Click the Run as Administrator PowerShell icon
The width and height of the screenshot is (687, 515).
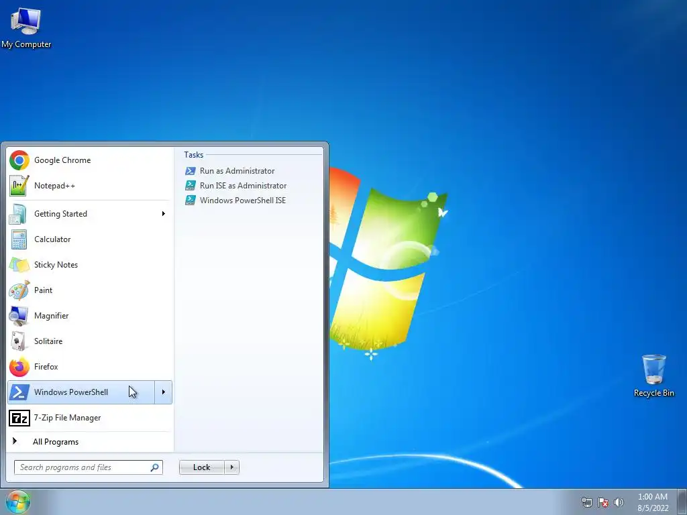point(190,171)
